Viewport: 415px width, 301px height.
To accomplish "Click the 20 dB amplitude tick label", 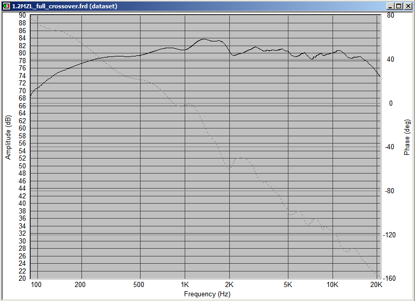I will (x=22, y=278).
